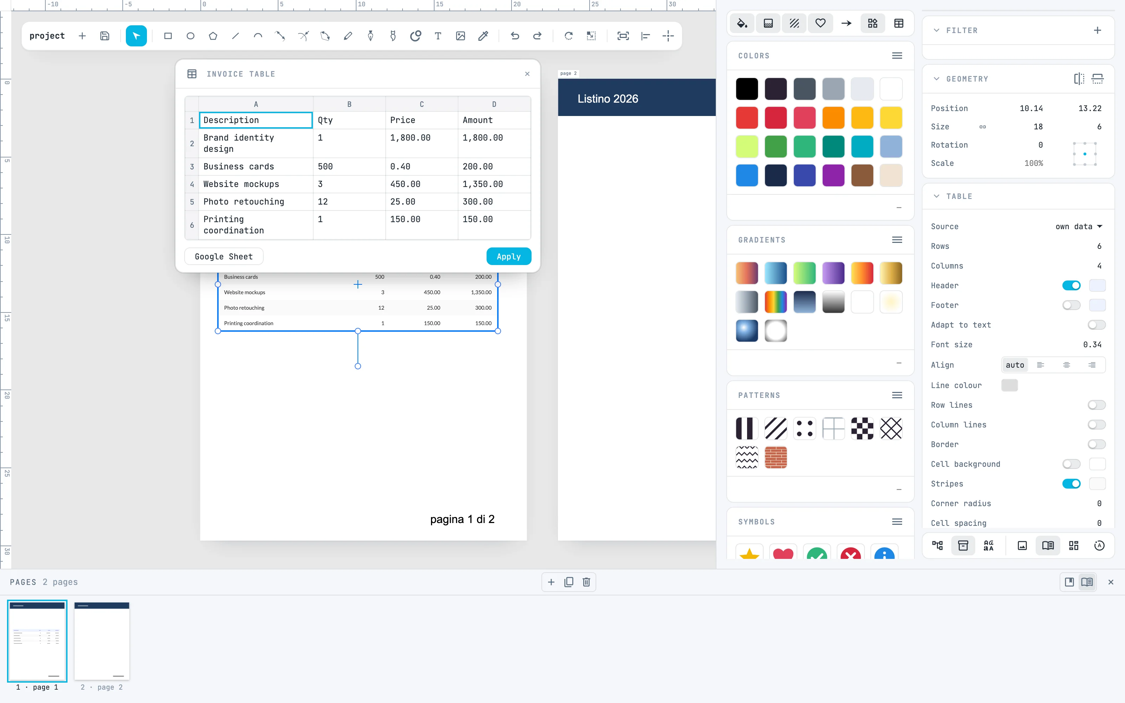Open the GRADIENTS panel menu
This screenshot has height=703, width=1125.
point(897,240)
